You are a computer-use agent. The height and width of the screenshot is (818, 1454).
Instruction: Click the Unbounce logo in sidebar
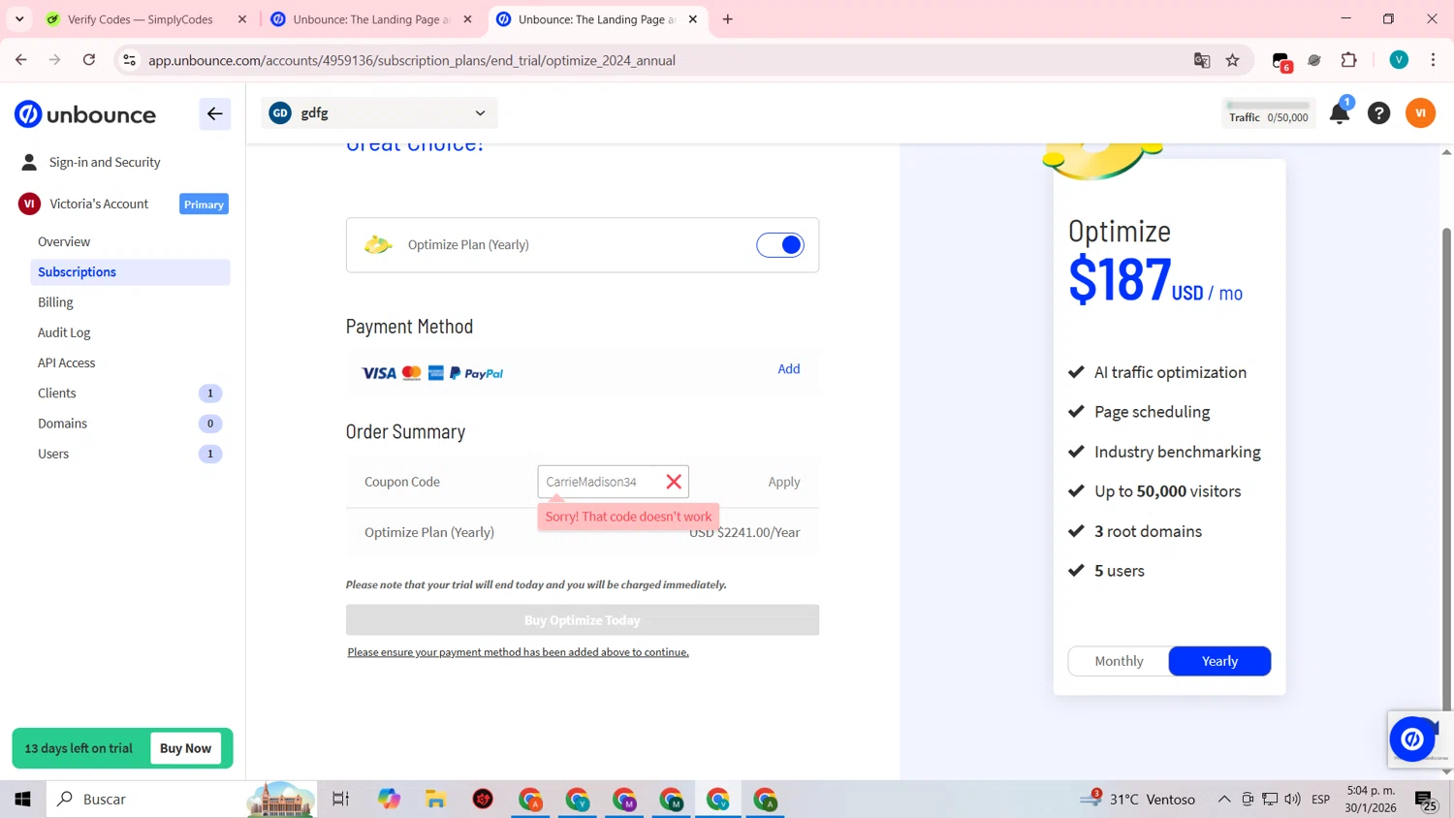[85, 114]
